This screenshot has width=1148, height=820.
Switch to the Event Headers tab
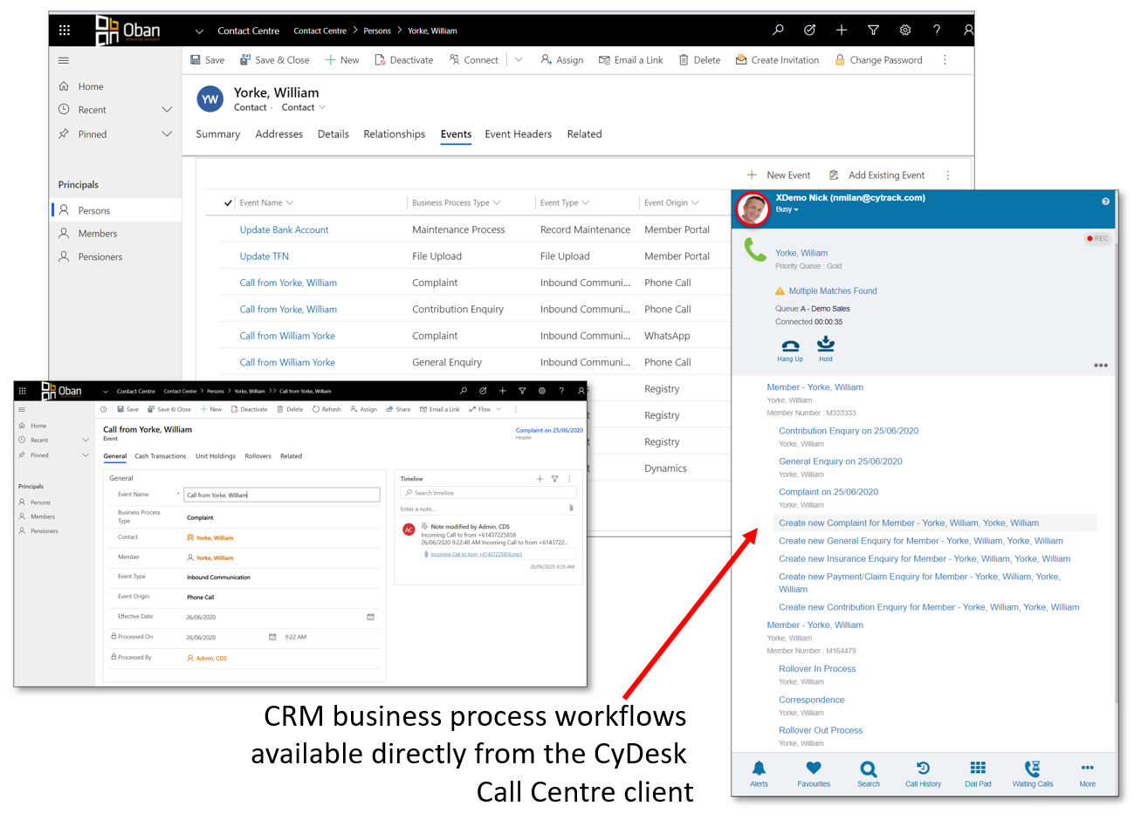tap(519, 134)
